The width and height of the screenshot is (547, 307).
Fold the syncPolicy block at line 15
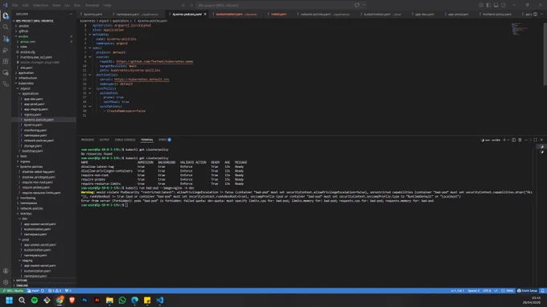(x=89, y=88)
